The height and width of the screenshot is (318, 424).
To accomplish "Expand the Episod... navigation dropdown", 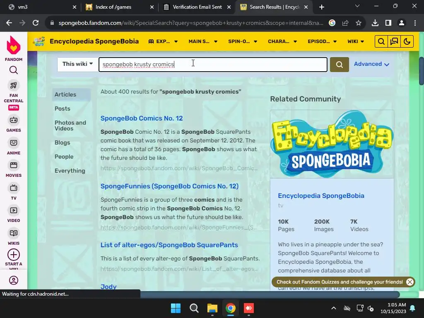I will (322, 41).
